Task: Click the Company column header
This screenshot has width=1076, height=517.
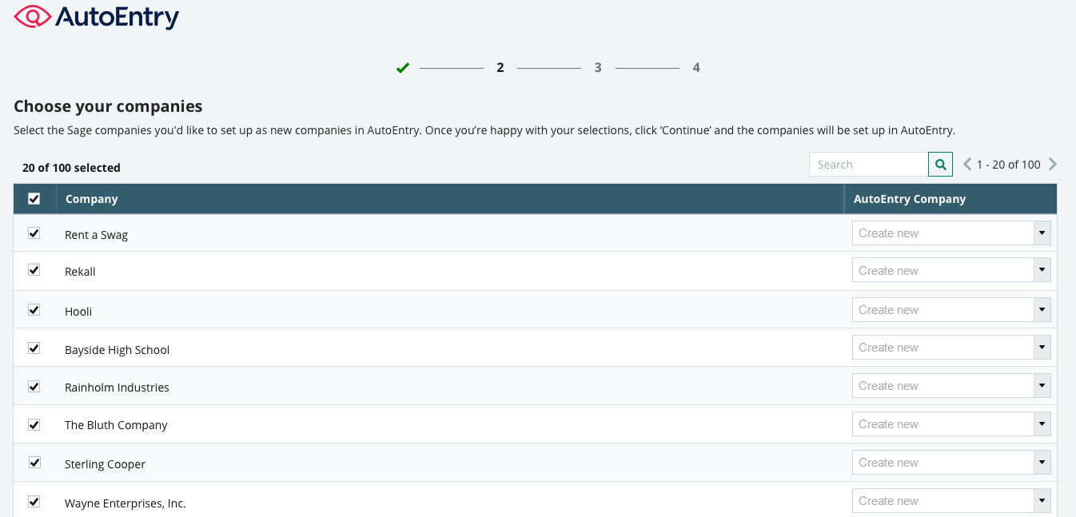Action: tap(92, 199)
